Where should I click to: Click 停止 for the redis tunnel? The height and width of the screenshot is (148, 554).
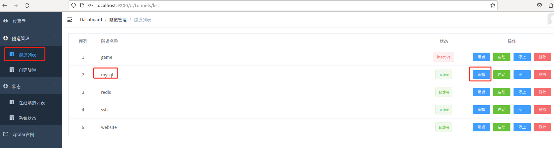[x=522, y=92]
